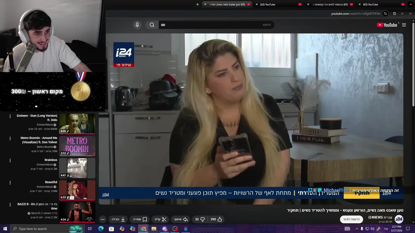415x233 pixels.
Task: Create a clip with קליפ scissors button
Action: [160, 219]
